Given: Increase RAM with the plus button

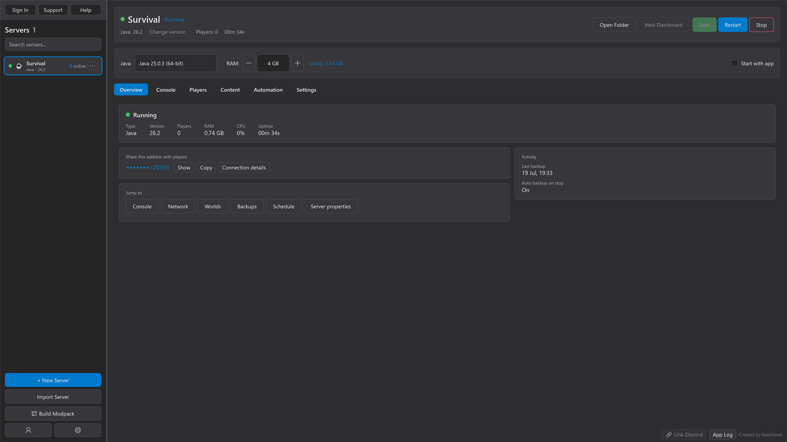Looking at the screenshot, I should [x=298, y=63].
